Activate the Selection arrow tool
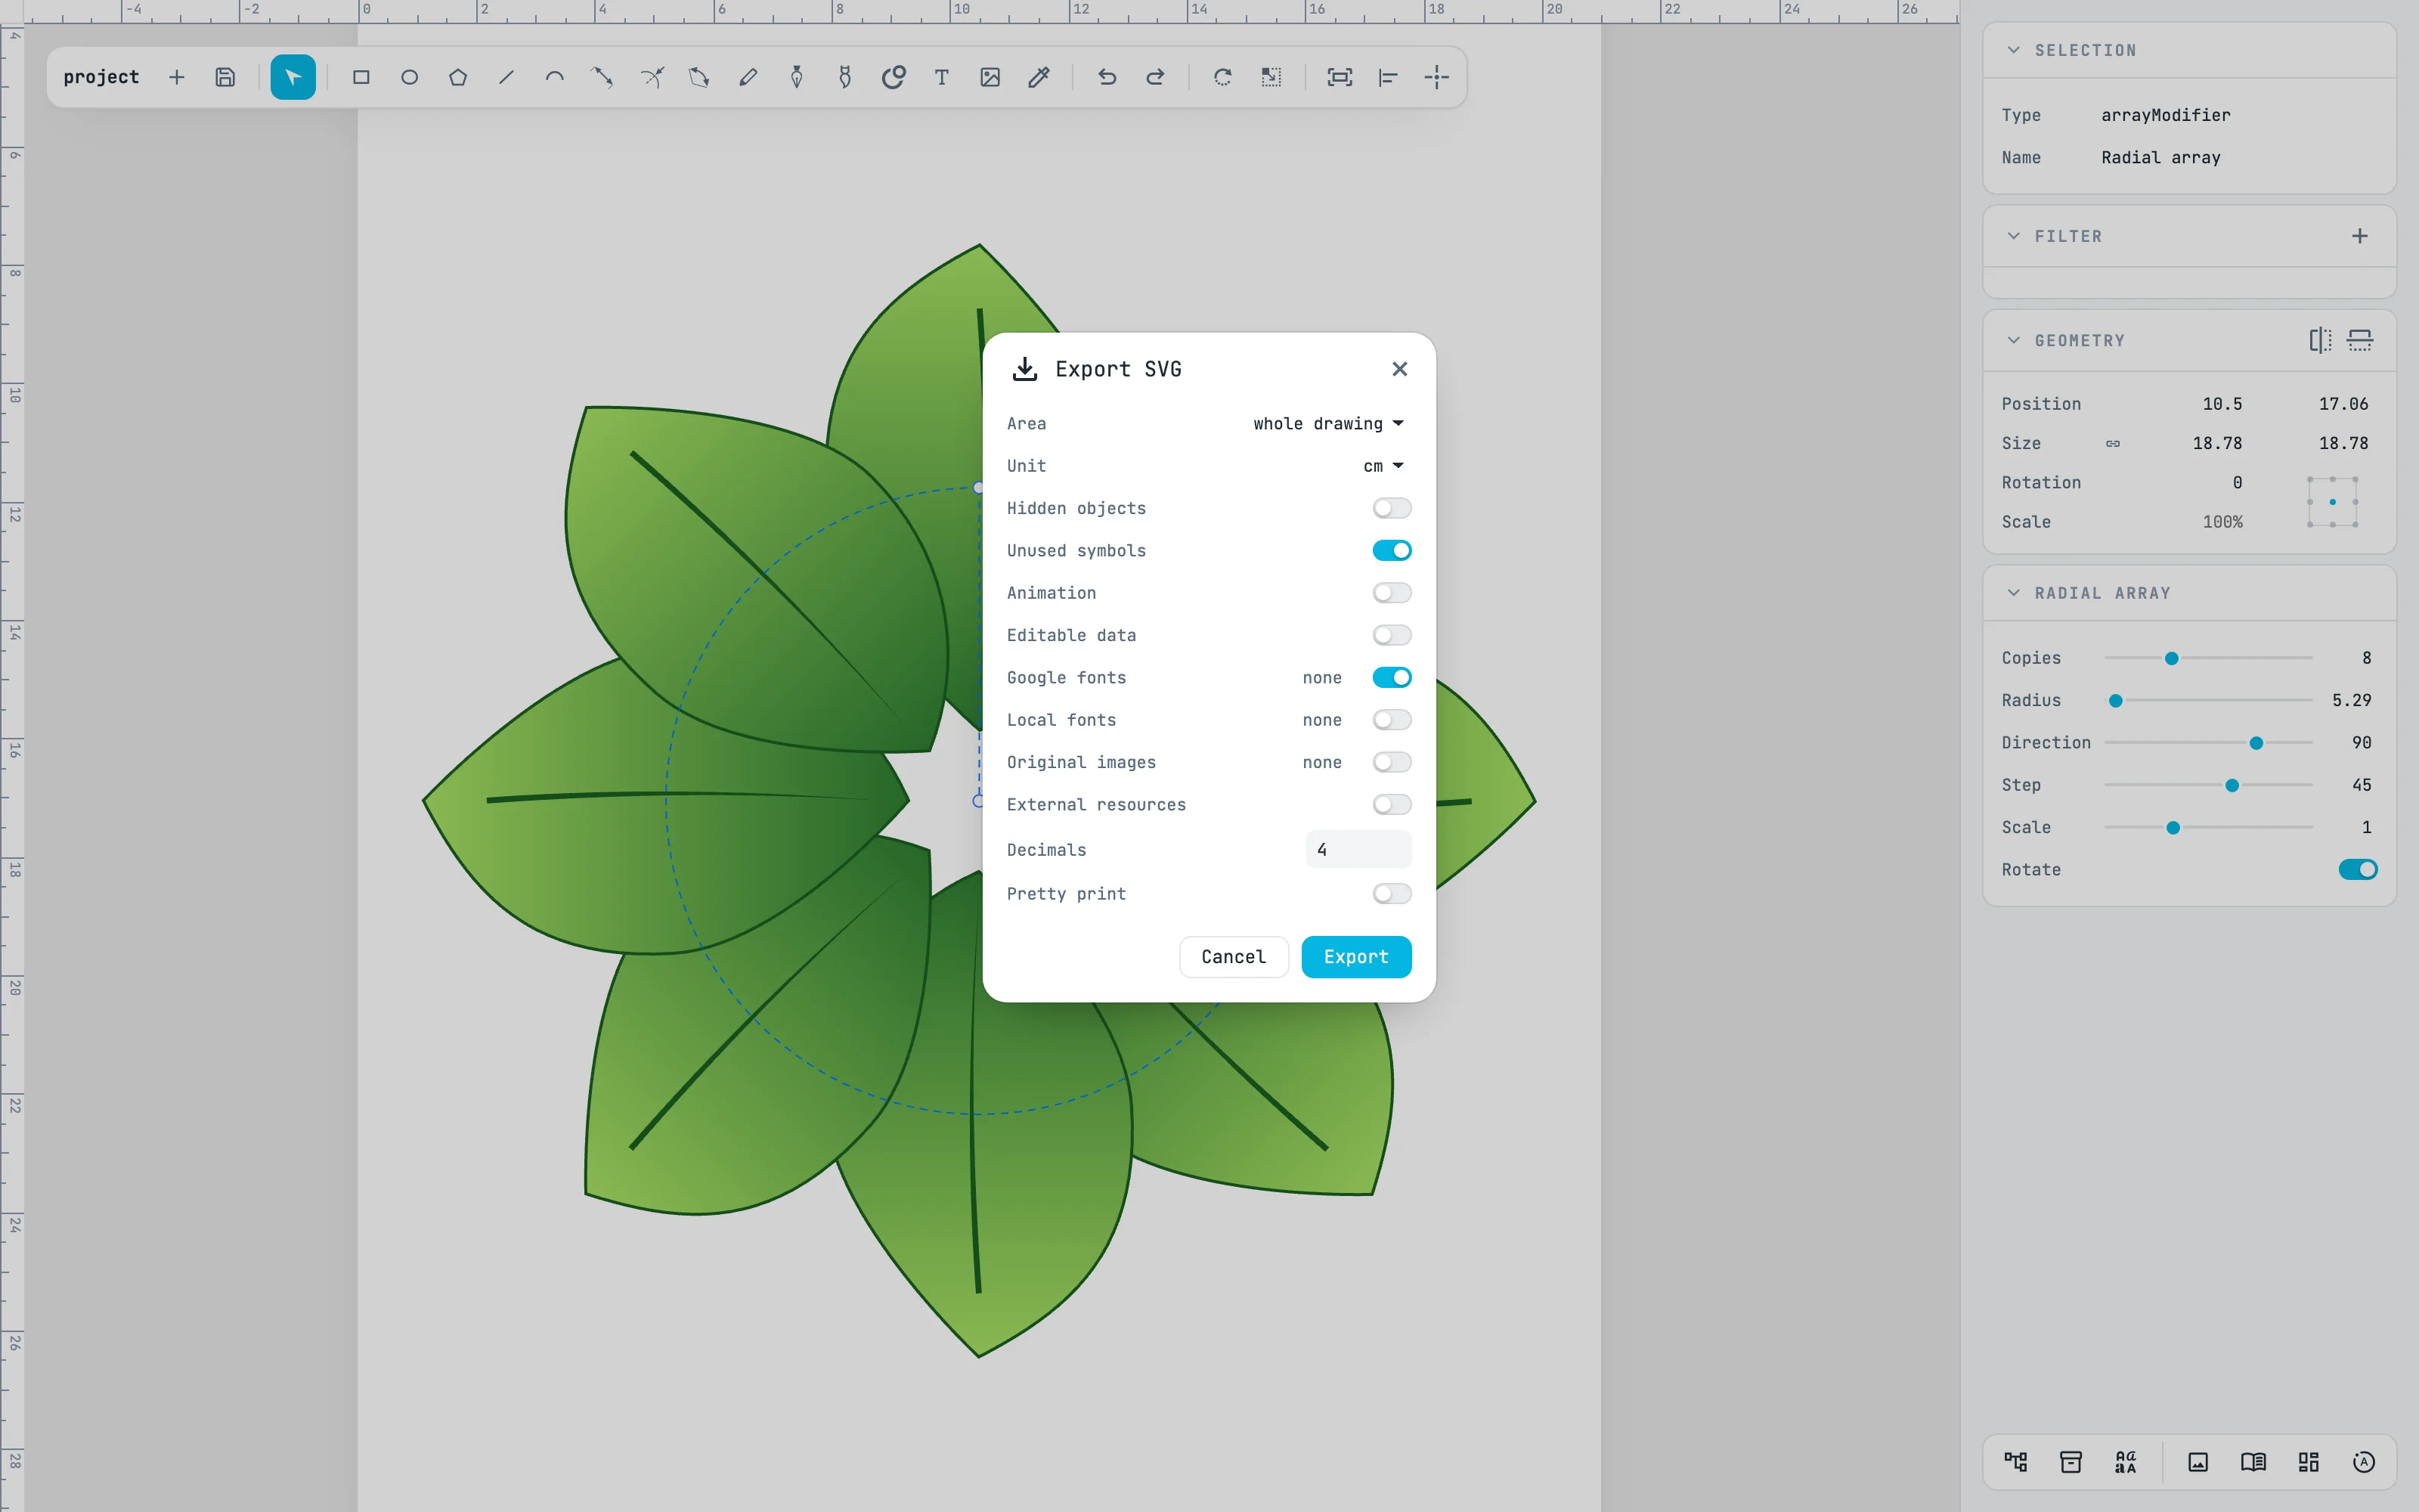 pyautogui.click(x=293, y=77)
